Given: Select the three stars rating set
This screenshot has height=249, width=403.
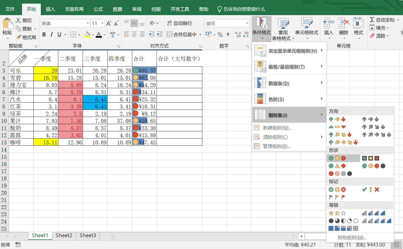Looking at the screenshot, I should pos(337,213).
